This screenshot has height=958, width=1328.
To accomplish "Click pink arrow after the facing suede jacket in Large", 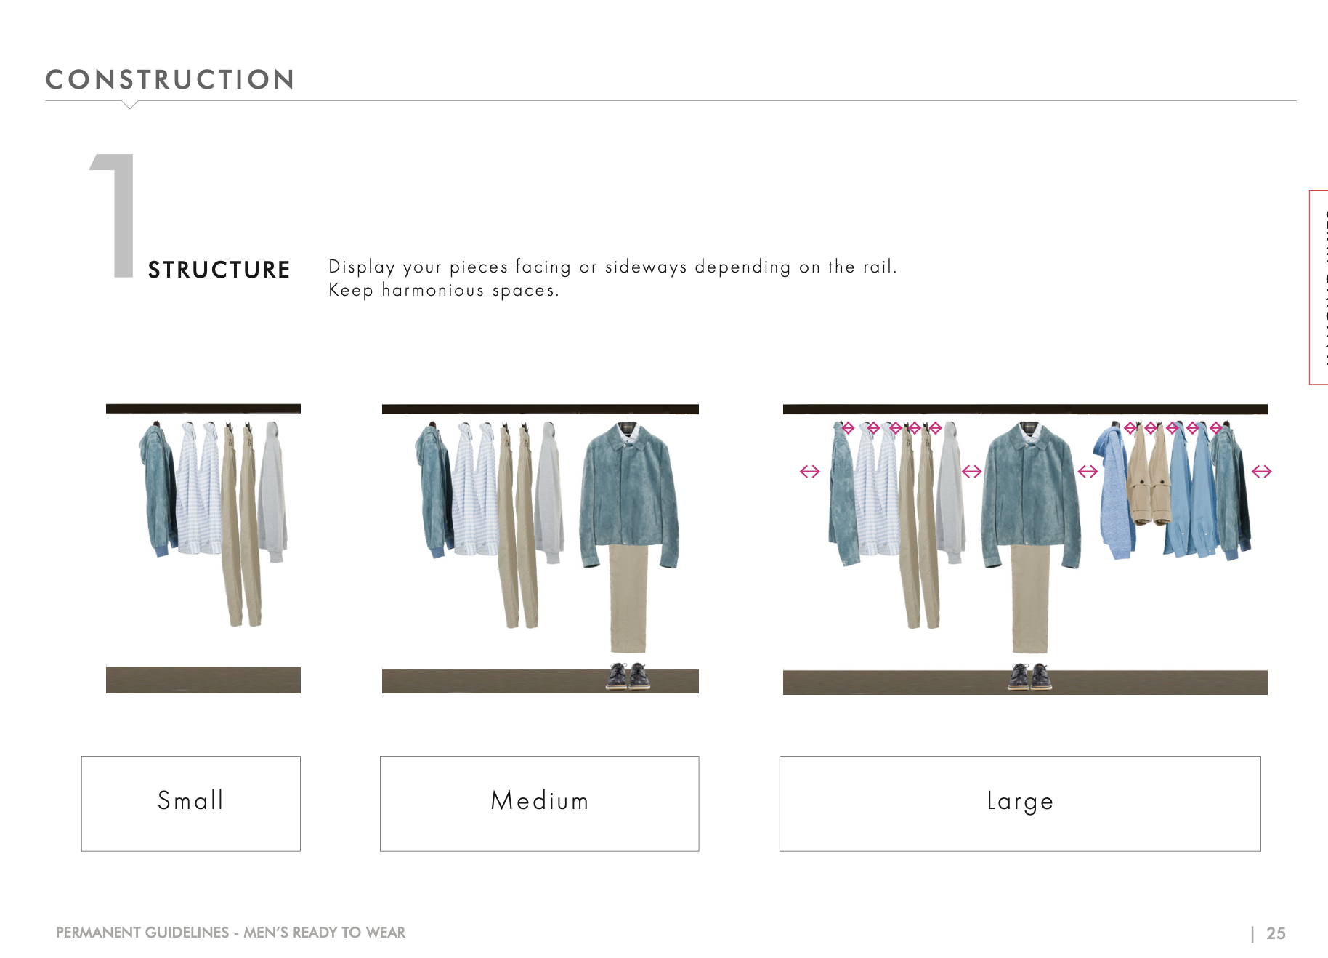I will click(x=1088, y=472).
